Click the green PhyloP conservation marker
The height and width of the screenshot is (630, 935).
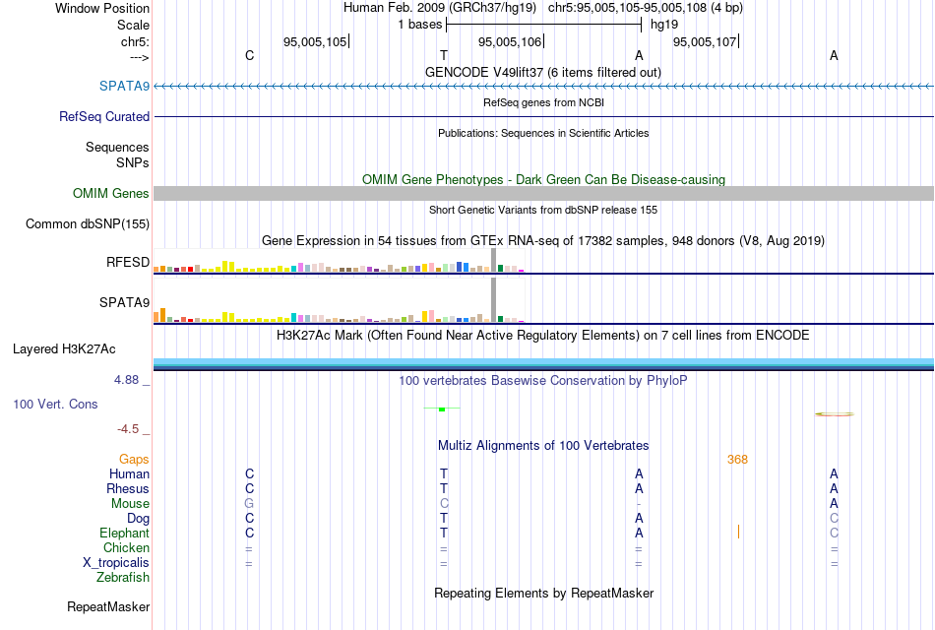click(x=442, y=409)
